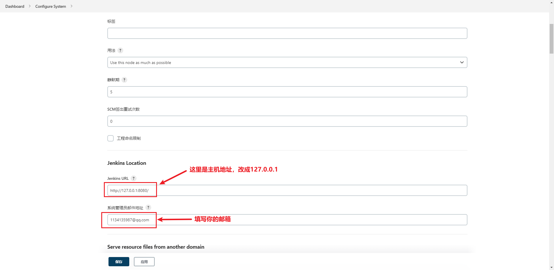This screenshot has width=554, height=270.
Task: Focus the SCM签出重试次数 input field
Action: pos(287,121)
